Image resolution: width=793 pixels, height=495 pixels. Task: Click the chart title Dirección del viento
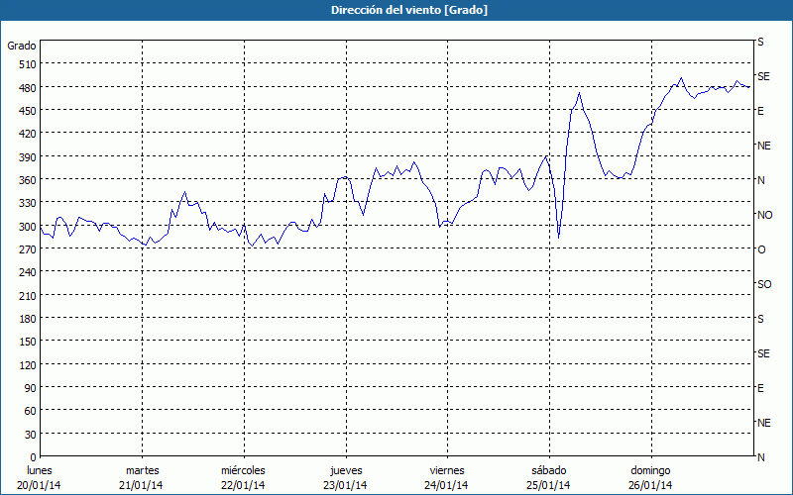point(396,10)
